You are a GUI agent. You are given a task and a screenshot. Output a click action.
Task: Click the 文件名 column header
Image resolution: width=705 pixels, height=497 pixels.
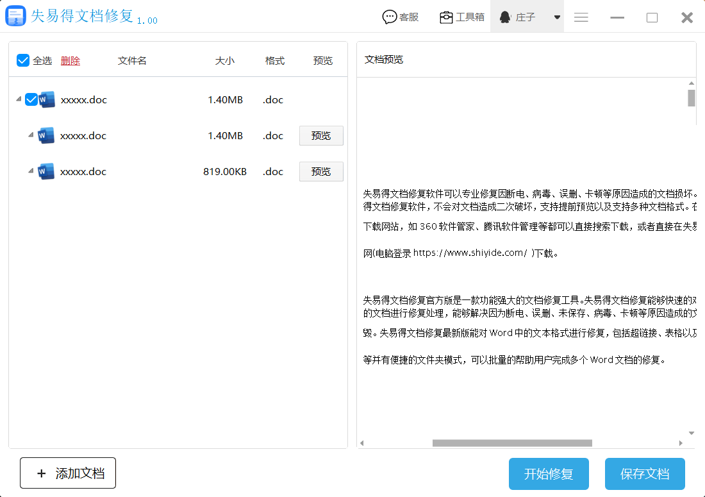(132, 61)
